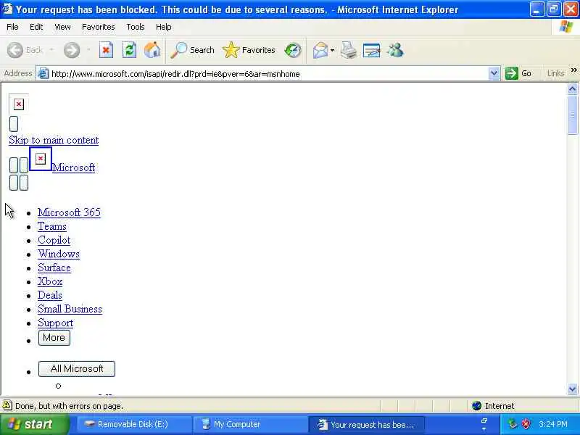Click the red security shield tray icon
This screenshot has width=580, height=435.
pyautogui.click(x=526, y=424)
